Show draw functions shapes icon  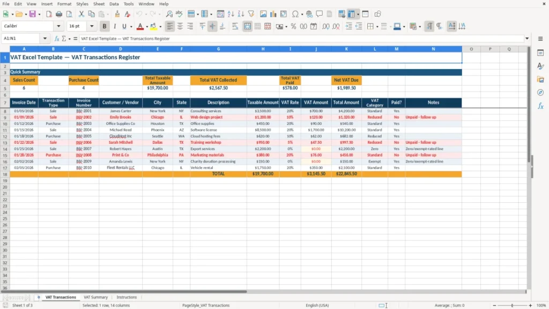coord(377,14)
